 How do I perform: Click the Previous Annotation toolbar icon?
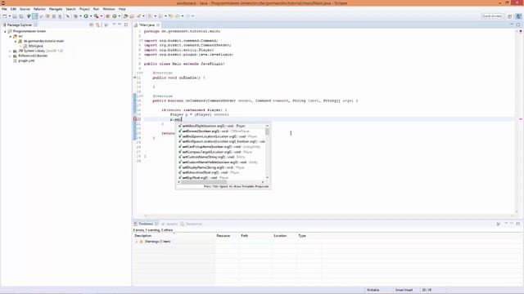(x=160, y=16)
